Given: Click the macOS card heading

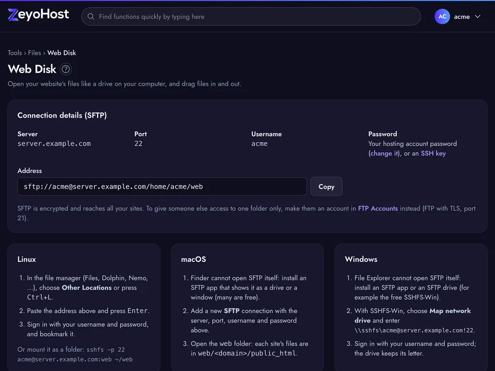Looking at the screenshot, I should (x=193, y=259).
